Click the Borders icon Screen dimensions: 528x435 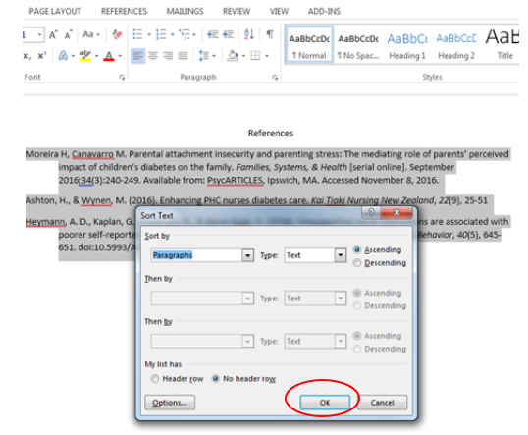(255, 56)
